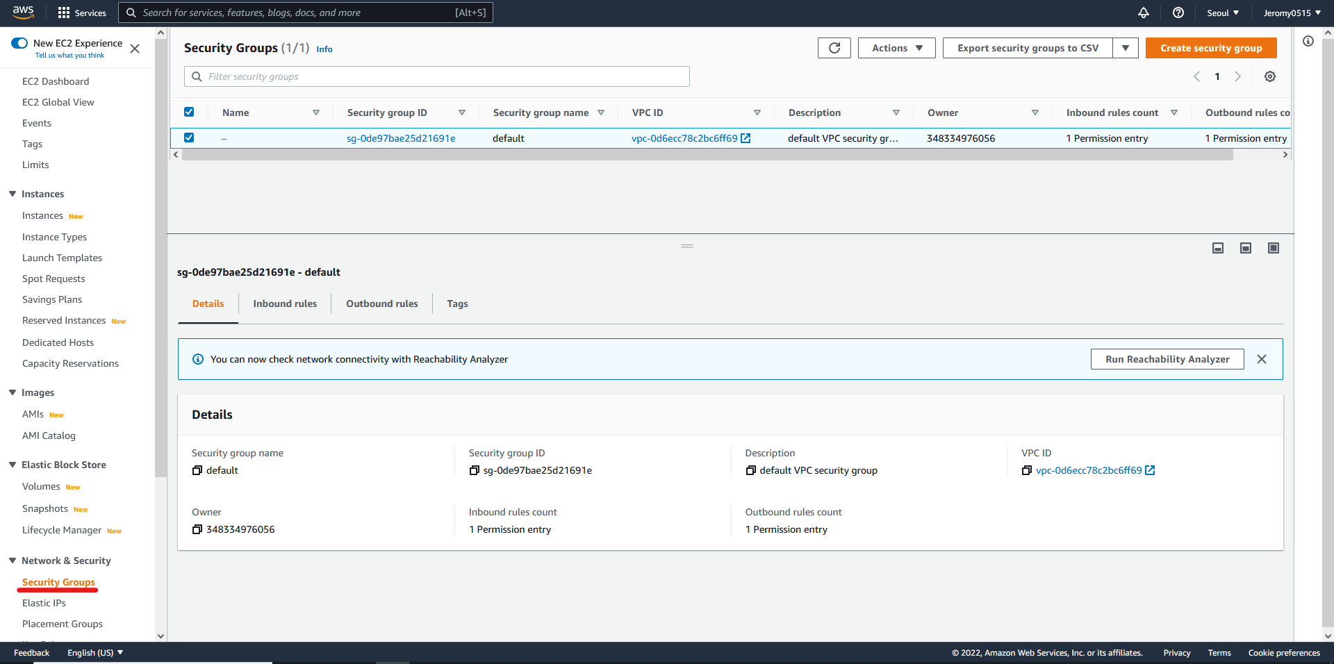Switch to the Details tab
1334x664 pixels.
coord(208,304)
